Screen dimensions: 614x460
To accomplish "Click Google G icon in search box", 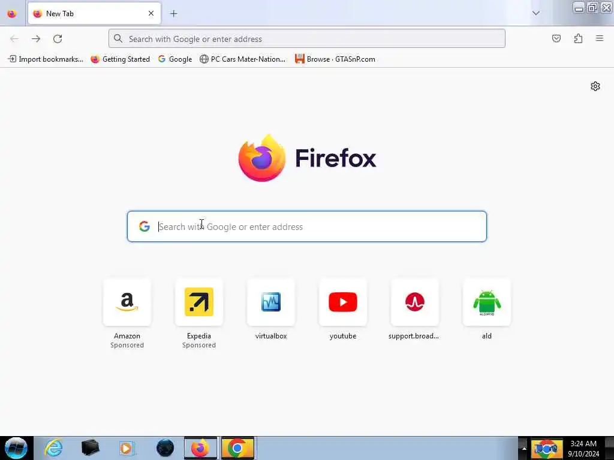I will click(x=145, y=226).
